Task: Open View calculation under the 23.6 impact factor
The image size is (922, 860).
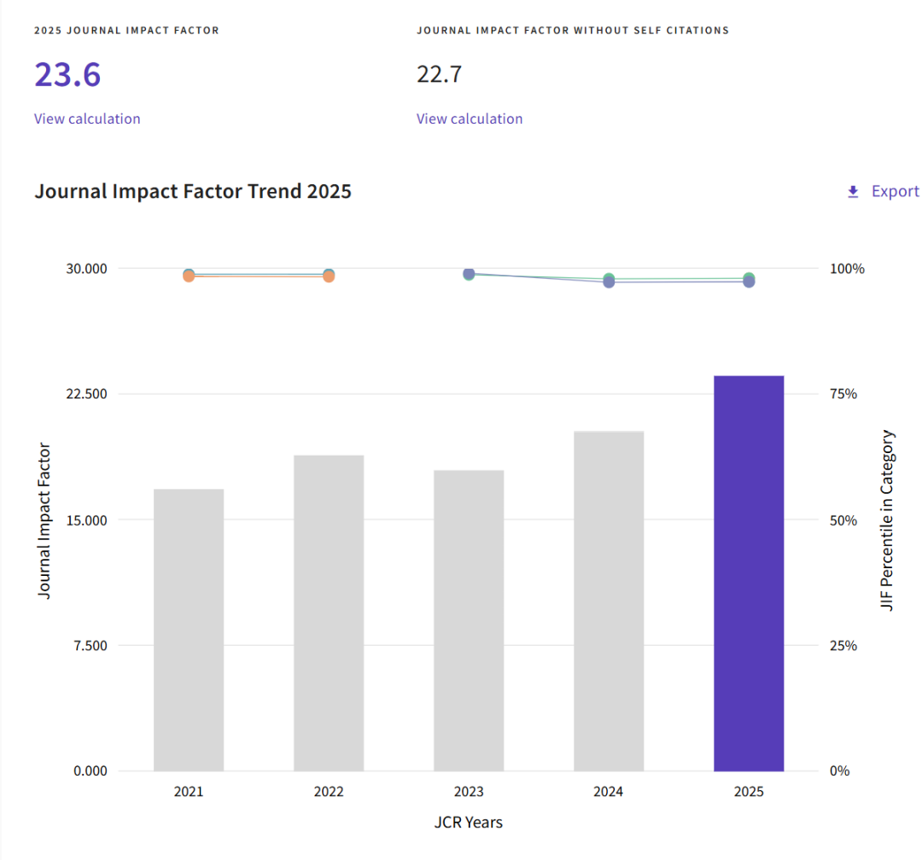Action: (x=87, y=119)
